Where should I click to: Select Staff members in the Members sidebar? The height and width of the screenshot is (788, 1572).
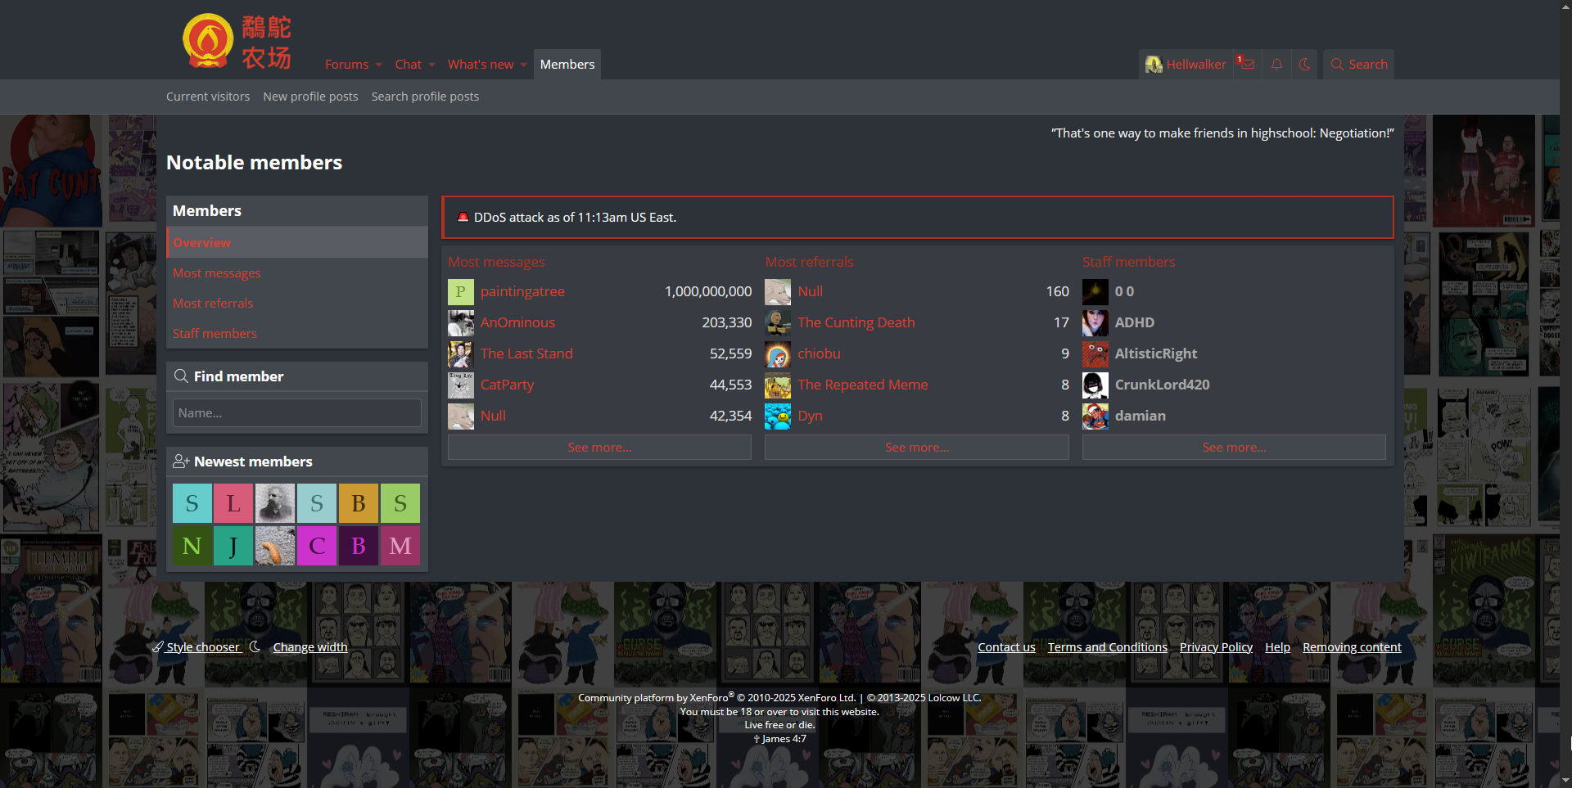coord(297,334)
